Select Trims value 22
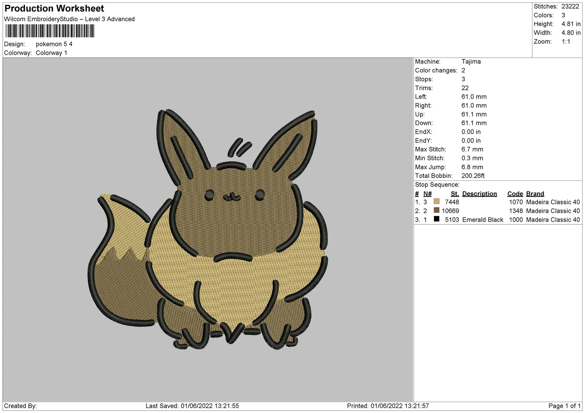 [465, 88]
